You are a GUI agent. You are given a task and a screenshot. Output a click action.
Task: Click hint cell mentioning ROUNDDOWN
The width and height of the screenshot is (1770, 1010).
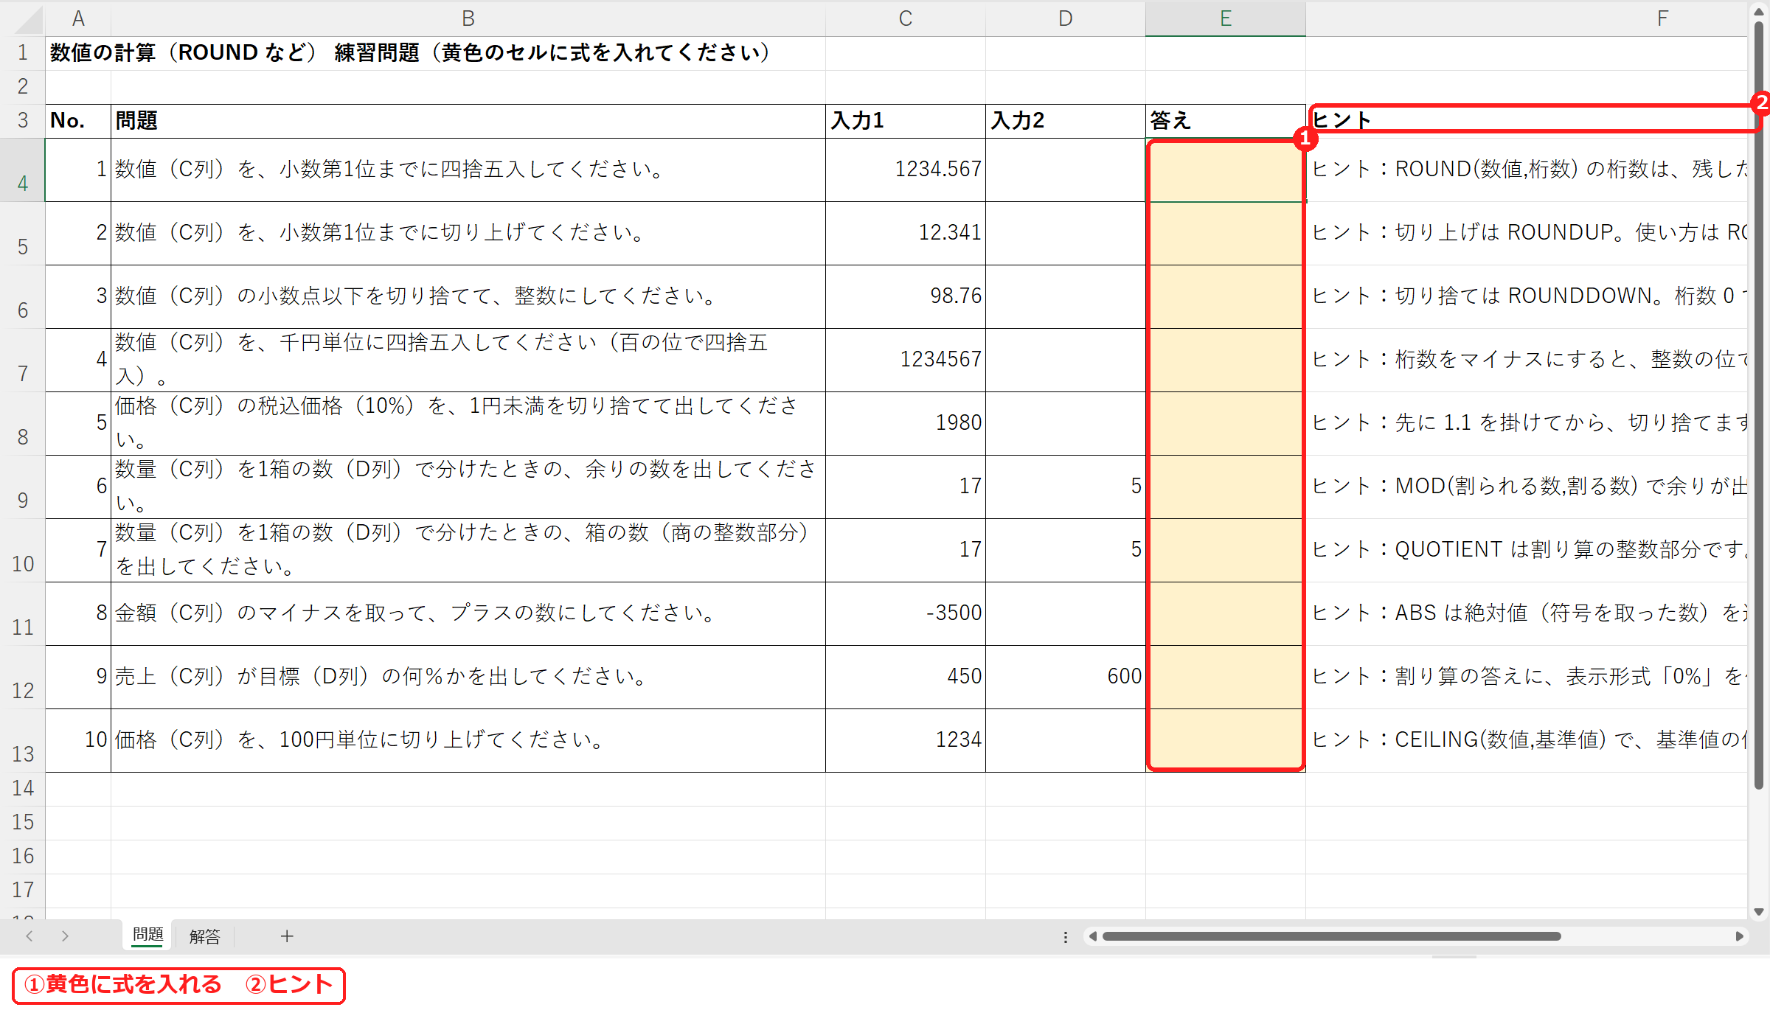pos(1527,297)
